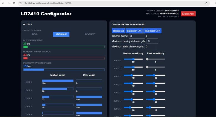216x117 pixels.
Task: Adjust Gate 5 rest sensitivity slider
Action: 156,99
